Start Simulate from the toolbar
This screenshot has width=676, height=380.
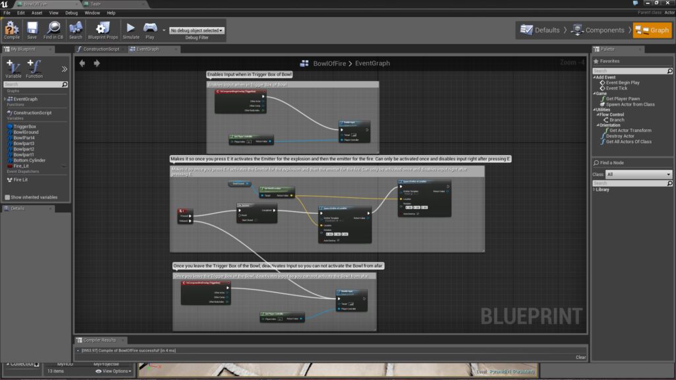tap(131, 30)
